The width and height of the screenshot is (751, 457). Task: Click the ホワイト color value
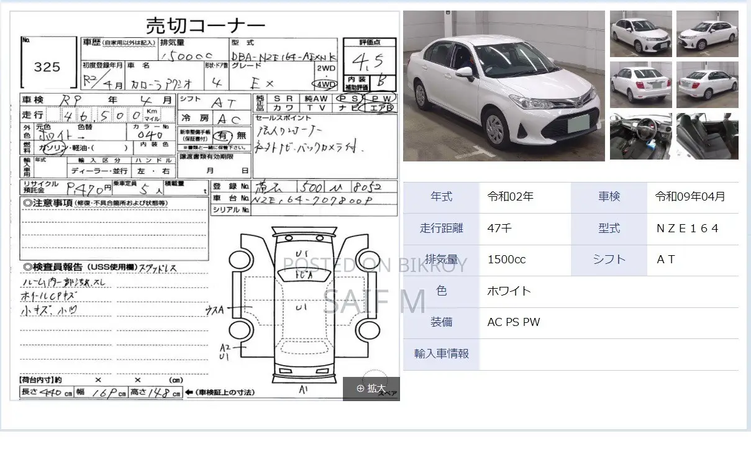click(509, 291)
